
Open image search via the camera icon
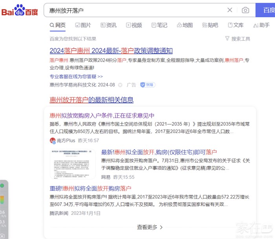246,10
